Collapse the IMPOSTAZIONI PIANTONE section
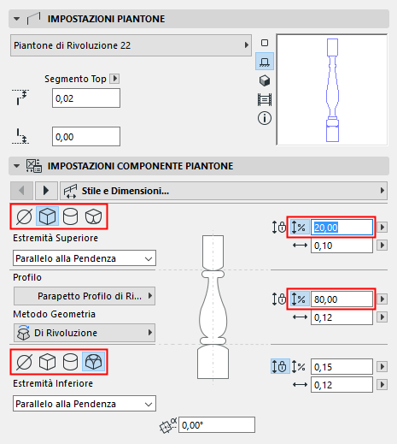This screenshot has width=397, height=444. pyautogui.click(x=17, y=19)
